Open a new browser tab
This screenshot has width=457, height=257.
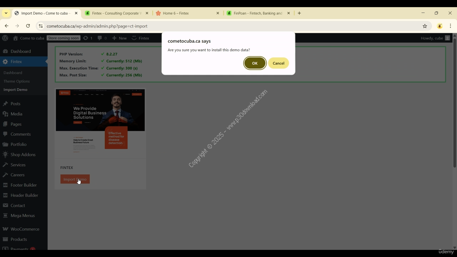pos(299,13)
